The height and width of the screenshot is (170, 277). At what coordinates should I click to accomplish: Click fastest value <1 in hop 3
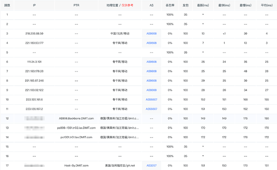[224, 33]
